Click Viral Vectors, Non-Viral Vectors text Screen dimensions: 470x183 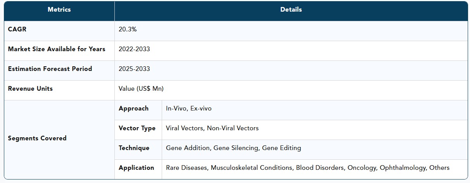pos(212,128)
